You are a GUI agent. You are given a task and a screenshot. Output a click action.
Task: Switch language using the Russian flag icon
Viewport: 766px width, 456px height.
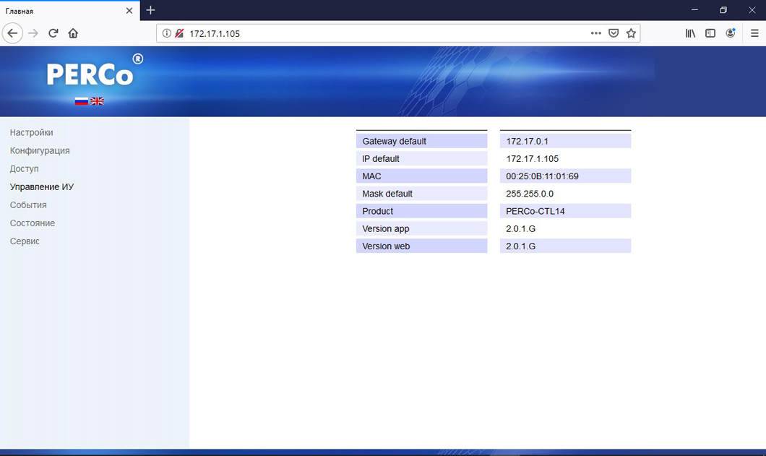click(x=81, y=101)
